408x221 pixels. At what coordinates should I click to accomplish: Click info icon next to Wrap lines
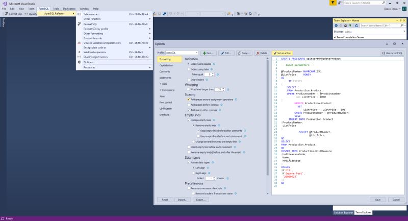coord(228,89)
